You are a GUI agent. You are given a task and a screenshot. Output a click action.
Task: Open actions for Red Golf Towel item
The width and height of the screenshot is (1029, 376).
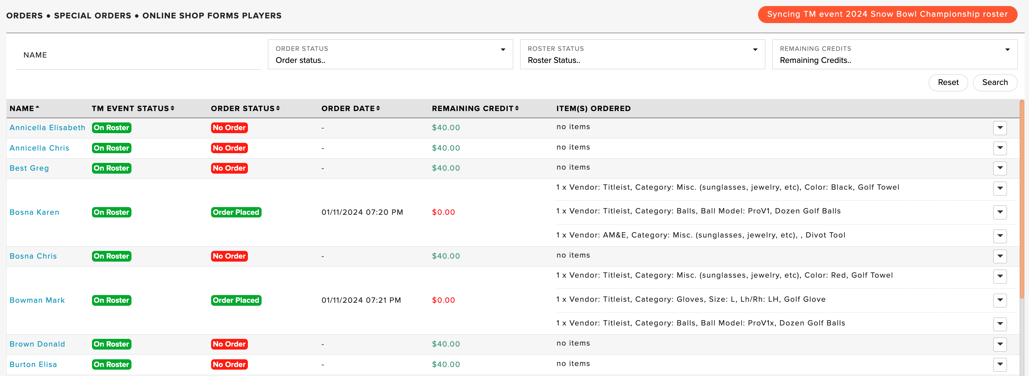1000,276
